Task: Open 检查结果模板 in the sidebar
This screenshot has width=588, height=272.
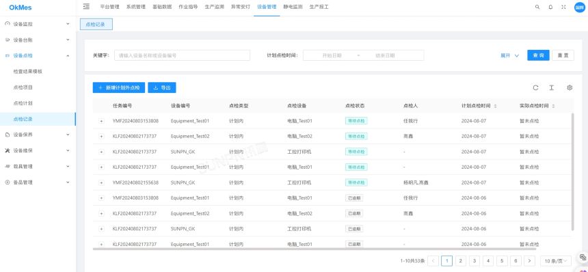Action: 28,71
